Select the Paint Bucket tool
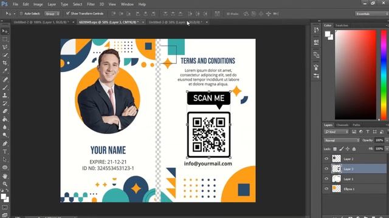The width and height of the screenshot is (389, 218). pyautogui.click(x=5, y=119)
